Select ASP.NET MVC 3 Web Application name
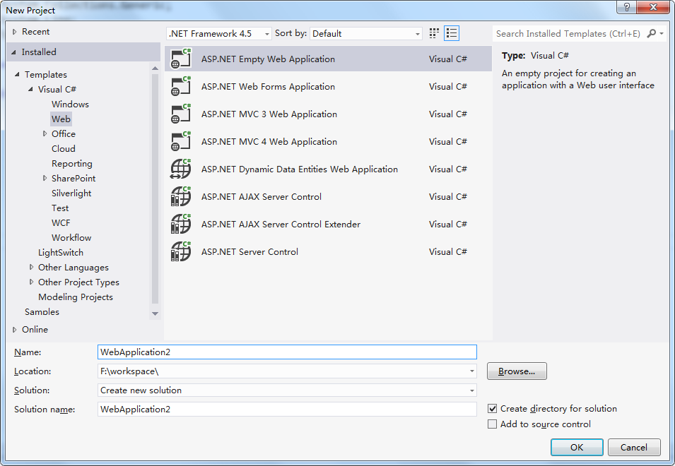The image size is (675, 466). pos(269,114)
